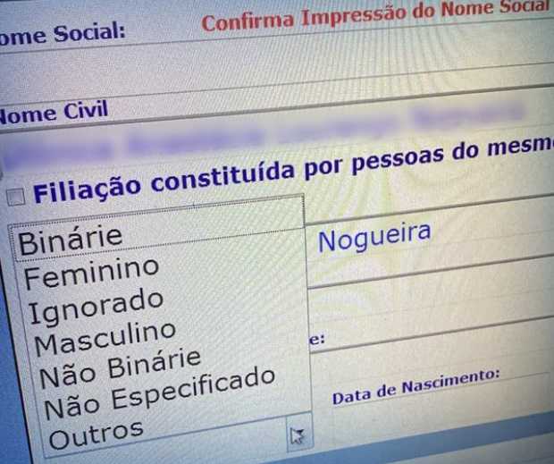554x464 pixels.
Task: Click the Data de Nascimento label
Action: pyautogui.click(x=415, y=387)
